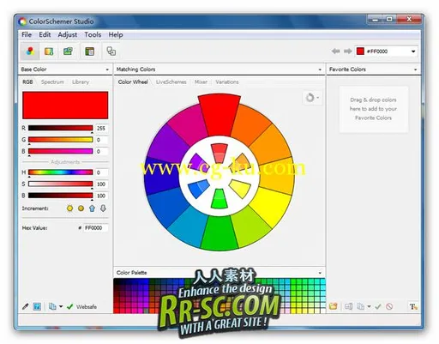Image resolution: width=439 pixels, height=344 pixels.
Task: Expand the Color Palette panel dropdown
Action: pyautogui.click(x=320, y=273)
